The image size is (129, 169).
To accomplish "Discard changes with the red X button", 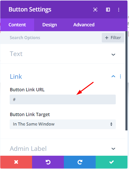I will [16, 162].
